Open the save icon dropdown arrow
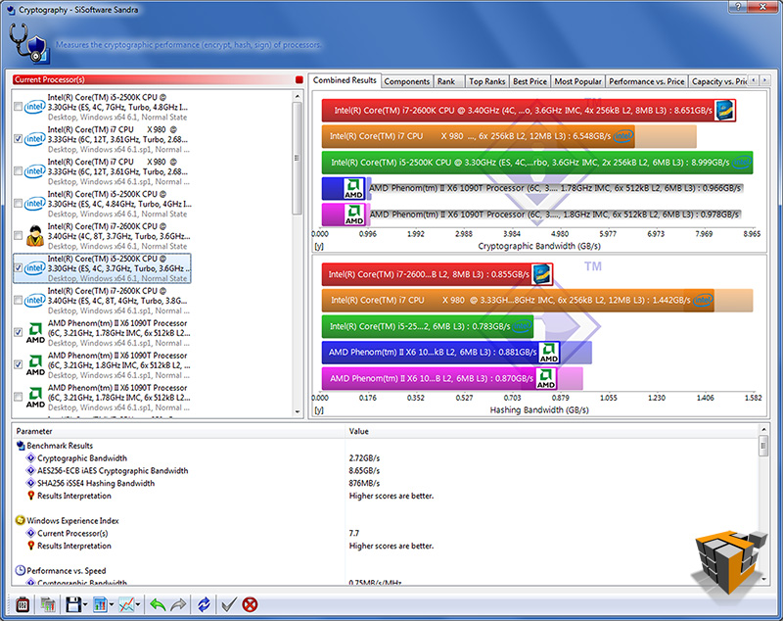Image resolution: width=783 pixels, height=621 pixels. [x=85, y=605]
